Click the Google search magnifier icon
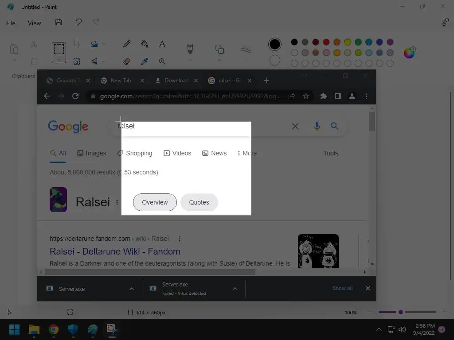The image size is (454, 340). pyautogui.click(x=334, y=126)
